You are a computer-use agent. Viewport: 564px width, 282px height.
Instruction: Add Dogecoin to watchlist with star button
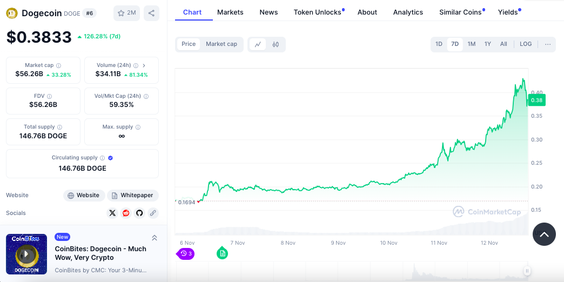coord(126,14)
